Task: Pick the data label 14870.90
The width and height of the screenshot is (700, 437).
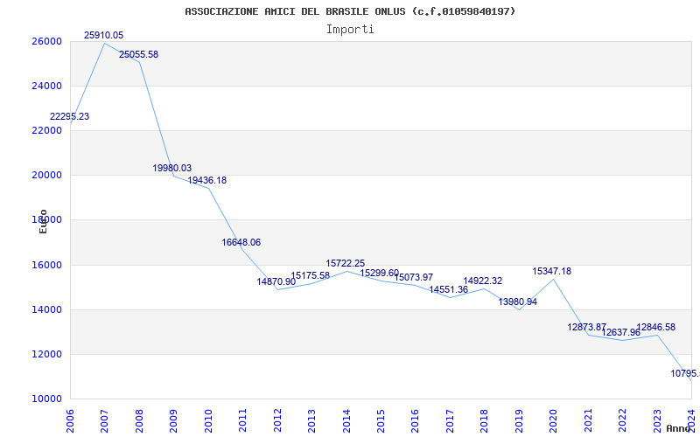Action: pos(276,281)
